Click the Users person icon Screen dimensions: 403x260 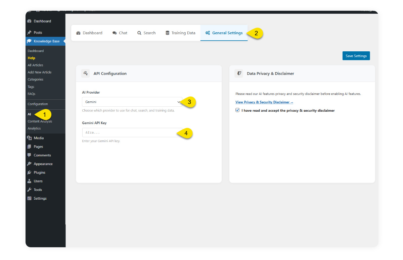tap(30, 181)
